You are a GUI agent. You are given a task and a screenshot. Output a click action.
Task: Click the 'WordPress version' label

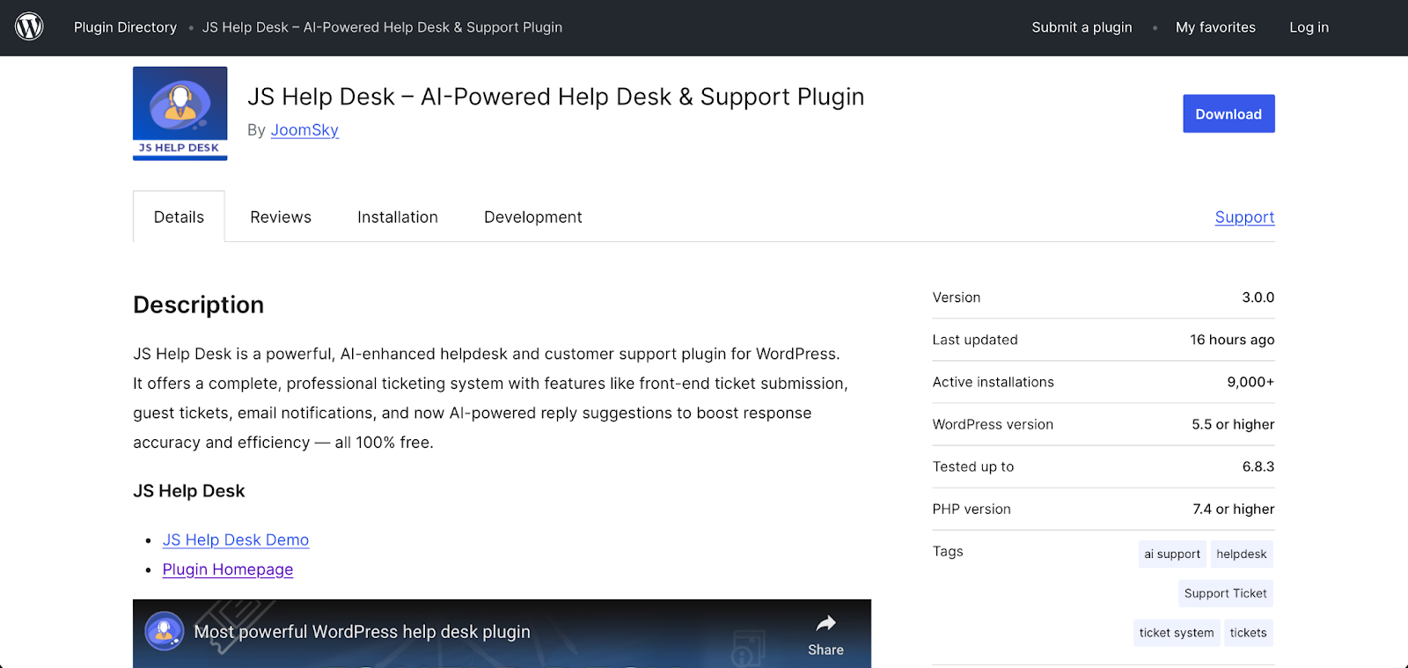pos(993,424)
